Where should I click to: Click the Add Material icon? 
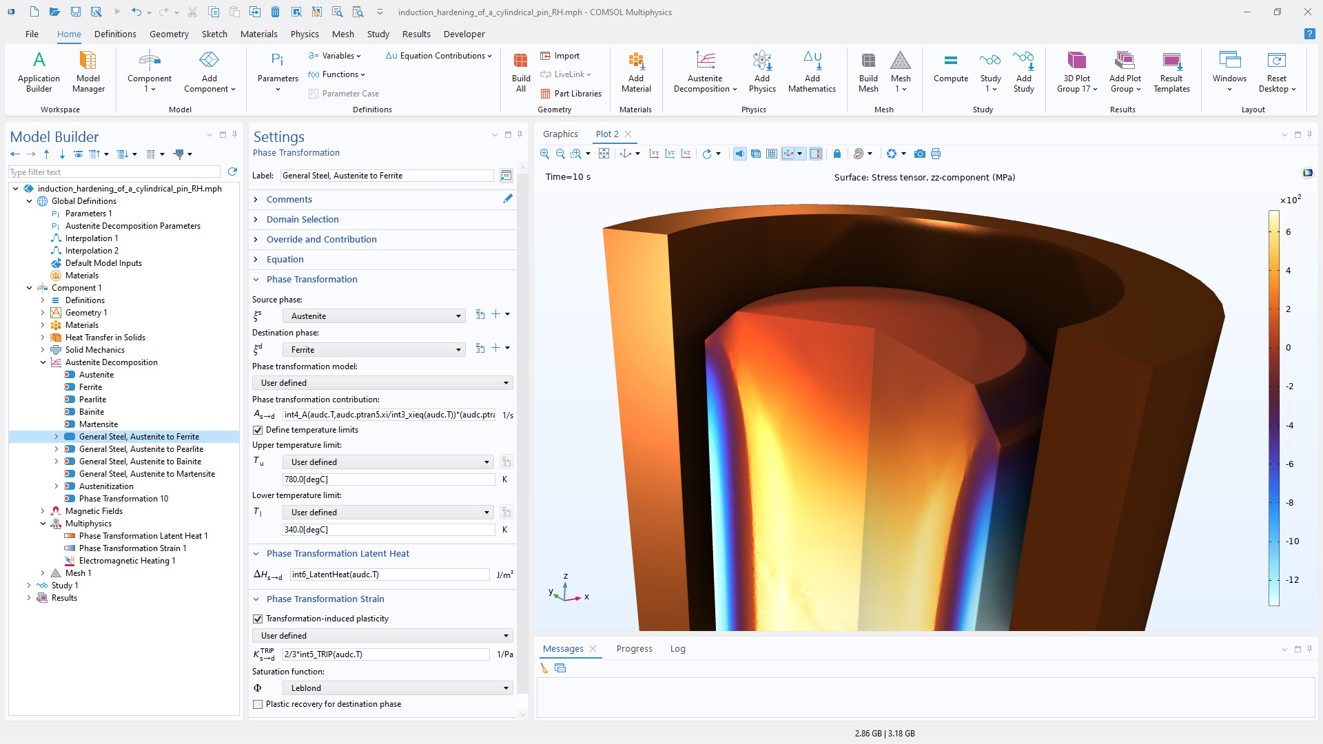635,71
